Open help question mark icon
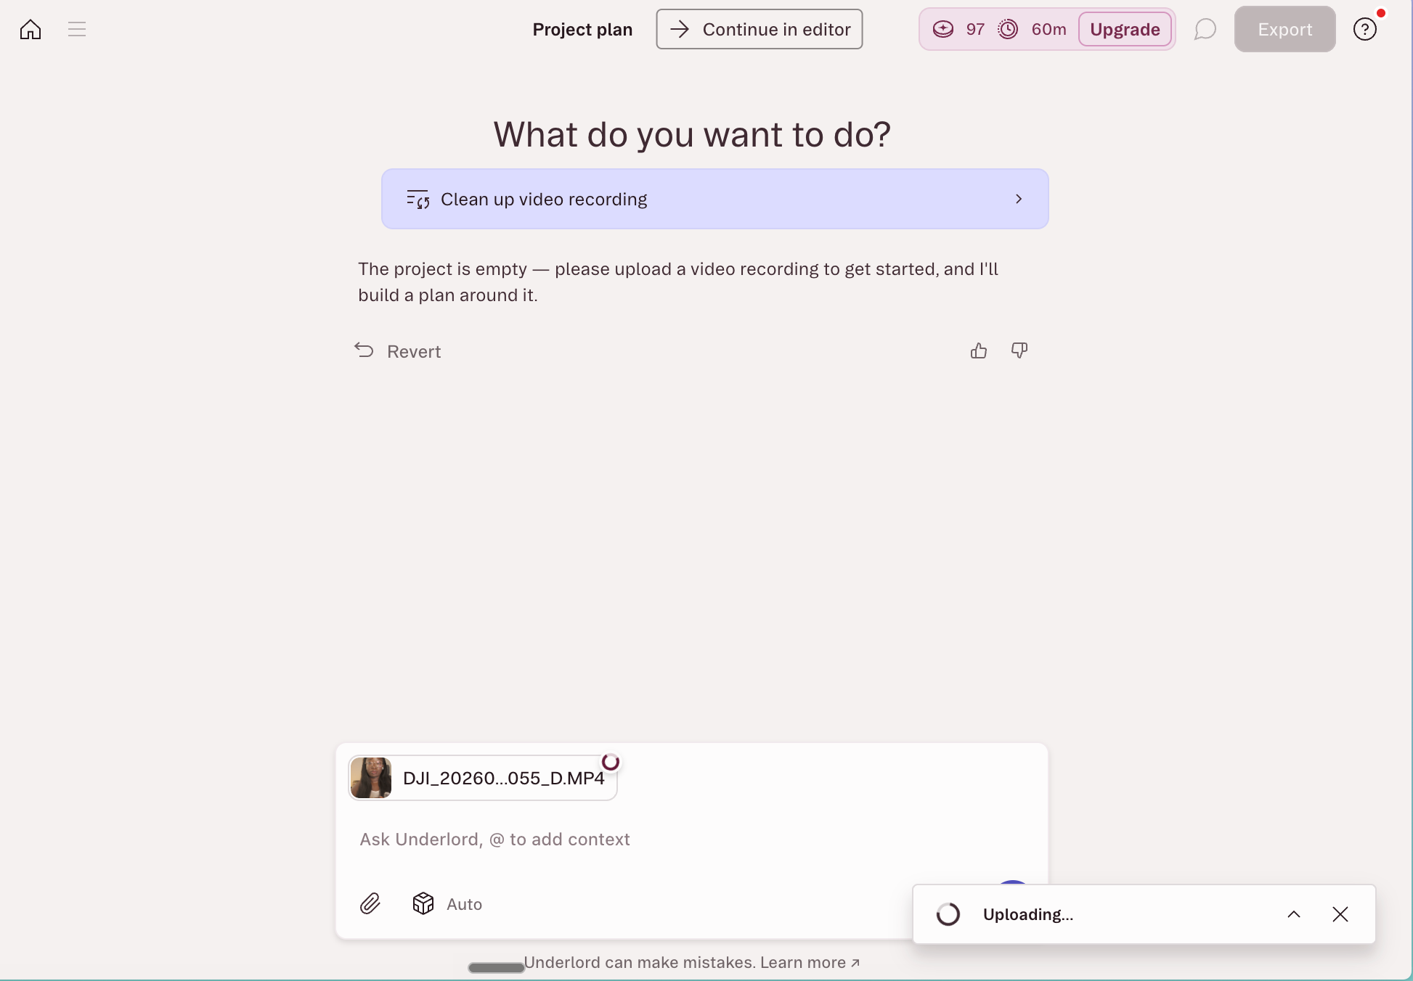This screenshot has width=1413, height=981. coord(1365,30)
